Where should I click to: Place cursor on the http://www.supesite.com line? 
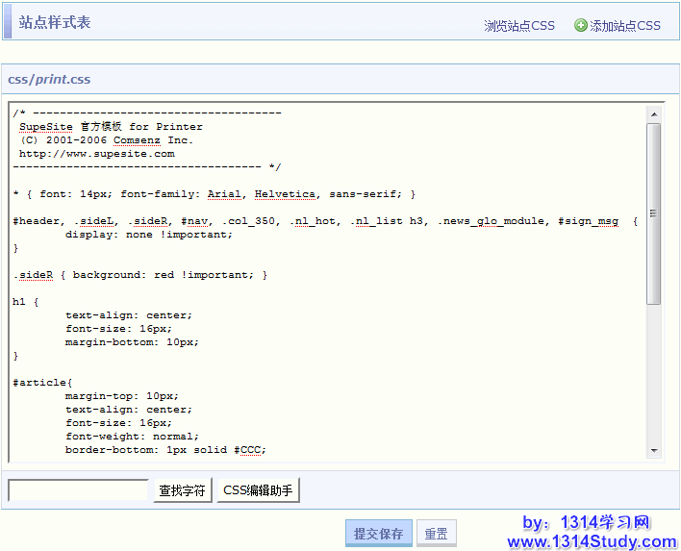point(96,154)
